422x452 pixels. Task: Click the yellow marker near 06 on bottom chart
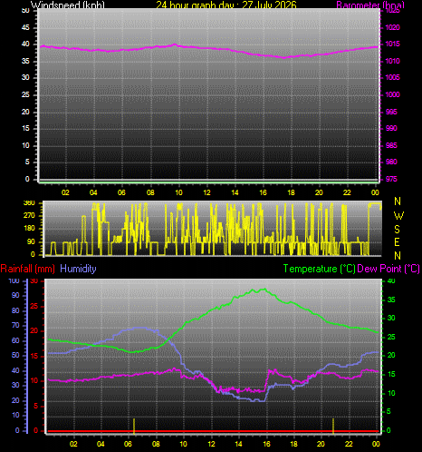click(x=134, y=426)
